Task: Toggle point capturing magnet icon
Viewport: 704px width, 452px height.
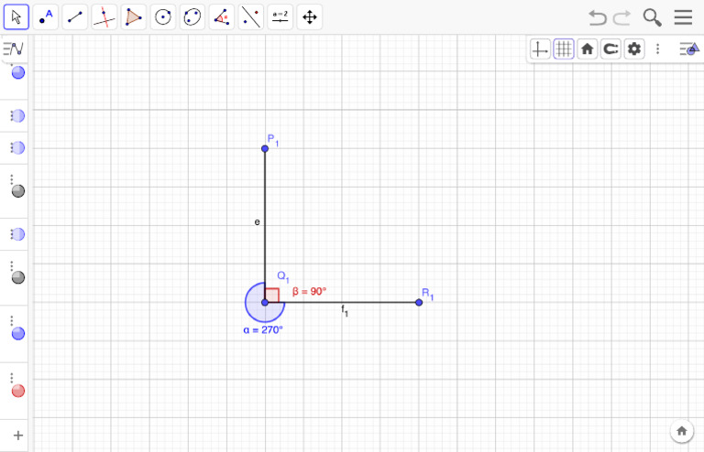Action: pos(610,48)
